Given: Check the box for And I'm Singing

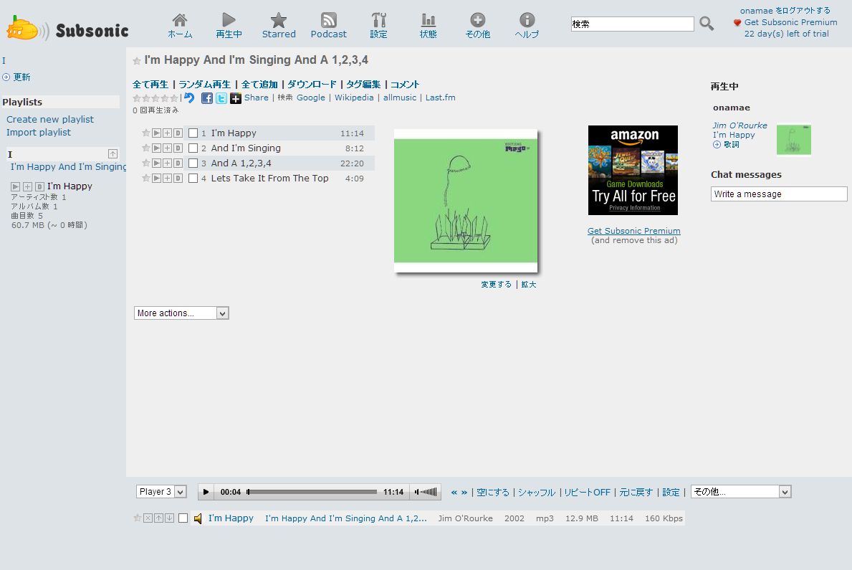Looking at the screenshot, I should pyautogui.click(x=193, y=148).
